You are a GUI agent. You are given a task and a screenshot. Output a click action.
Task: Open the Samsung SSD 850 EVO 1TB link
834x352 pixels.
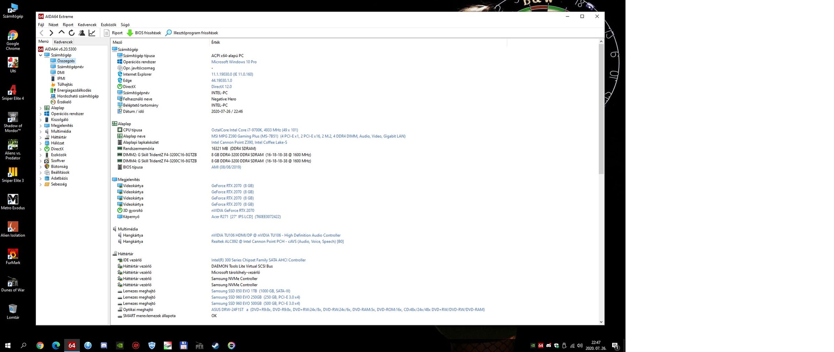coord(251,291)
